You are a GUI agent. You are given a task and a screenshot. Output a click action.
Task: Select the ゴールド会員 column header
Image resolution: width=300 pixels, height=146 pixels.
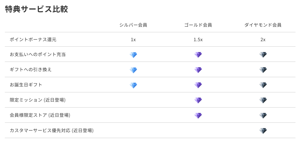click(198, 25)
